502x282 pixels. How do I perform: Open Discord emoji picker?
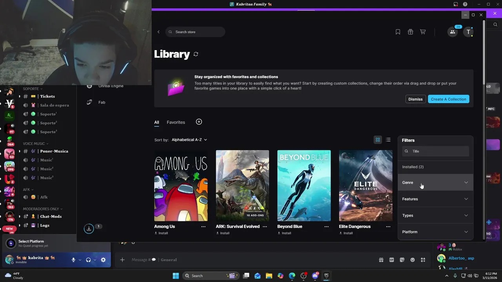tap(413, 260)
